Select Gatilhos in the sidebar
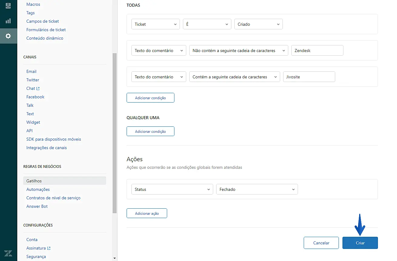The image size is (397, 261). (x=34, y=181)
